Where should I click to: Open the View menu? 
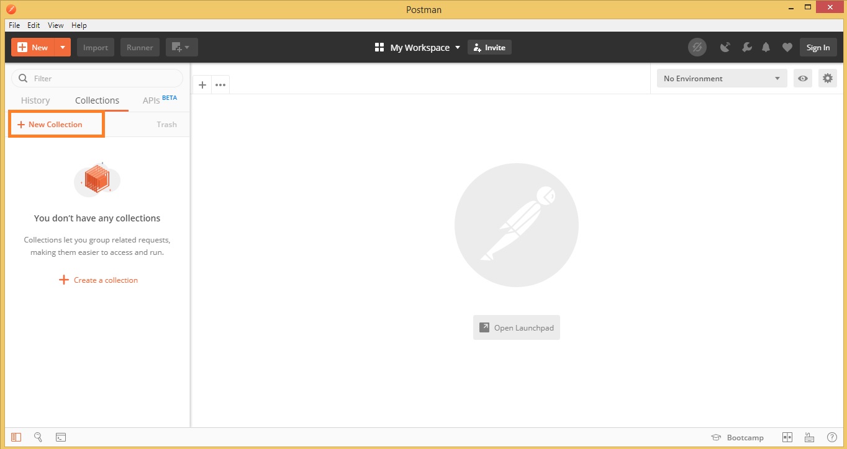click(x=56, y=25)
